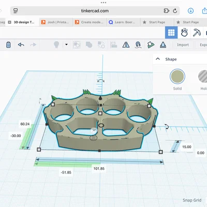
Task: Select the Solid color swatch
Action: point(178,77)
